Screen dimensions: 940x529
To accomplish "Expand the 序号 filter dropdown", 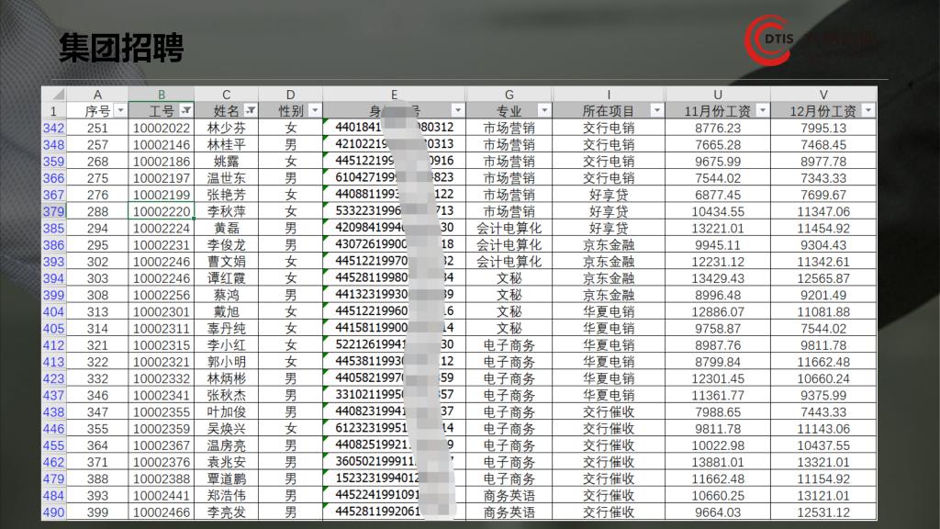I will [x=120, y=111].
